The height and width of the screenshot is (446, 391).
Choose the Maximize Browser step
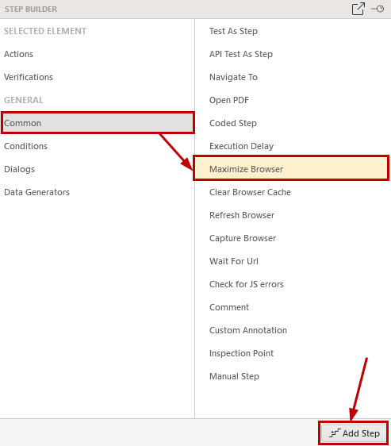[291, 169]
